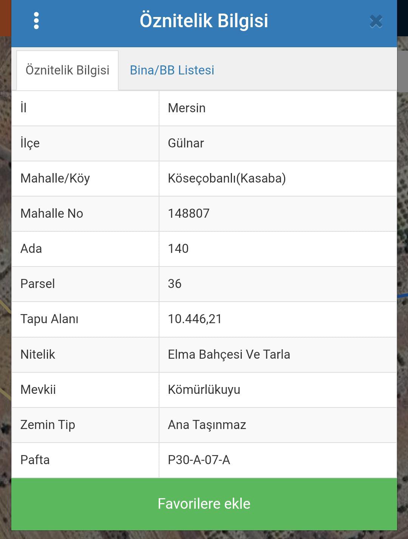Image resolution: width=408 pixels, height=539 pixels.
Task: Close the Öznitelik Bilgisi dialog
Action: coord(376,22)
